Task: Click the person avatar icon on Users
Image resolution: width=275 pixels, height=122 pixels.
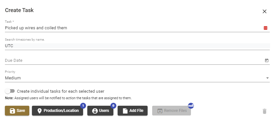Action: point(95,111)
